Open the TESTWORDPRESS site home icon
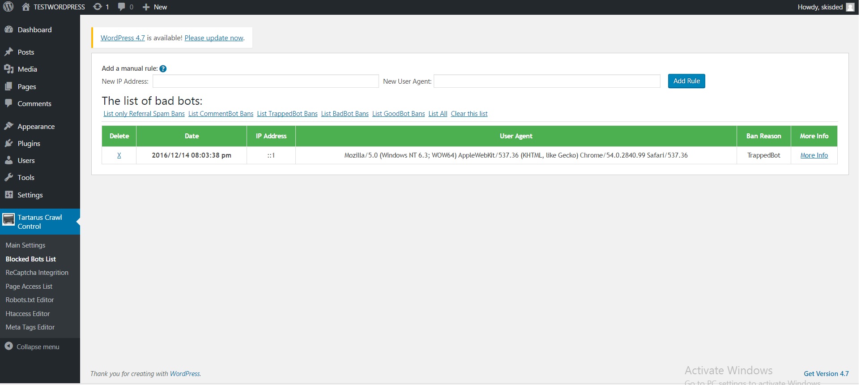The image size is (861, 385). coord(26,7)
